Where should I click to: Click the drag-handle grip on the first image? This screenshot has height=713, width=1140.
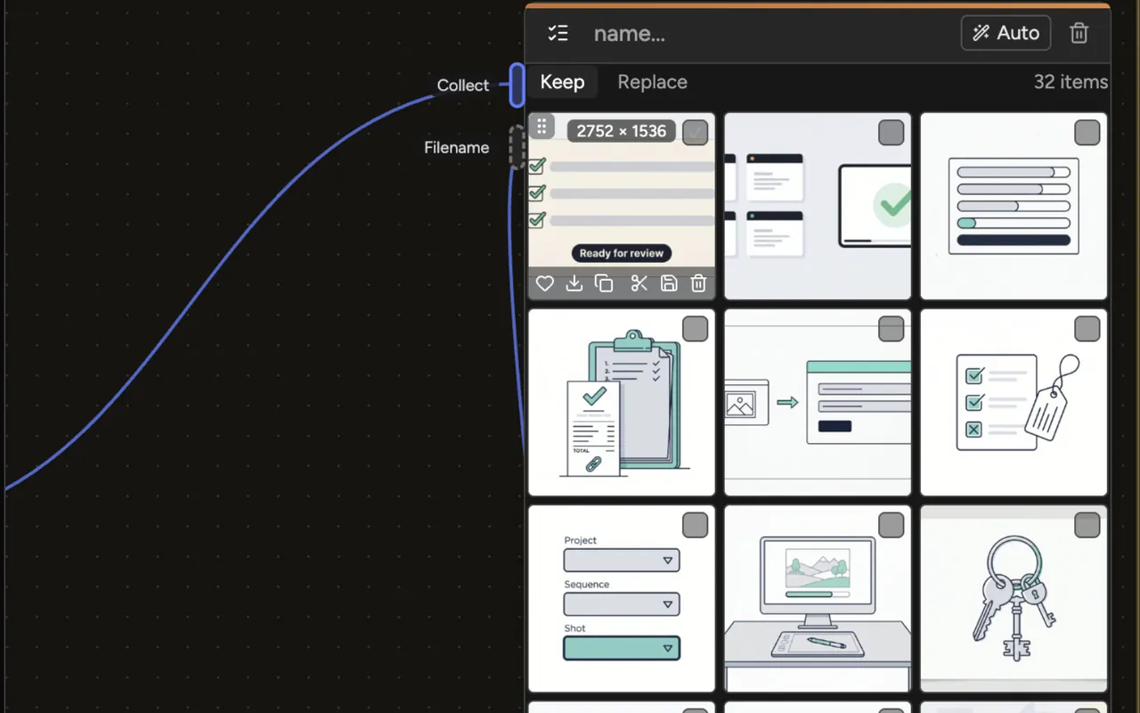pyautogui.click(x=541, y=127)
